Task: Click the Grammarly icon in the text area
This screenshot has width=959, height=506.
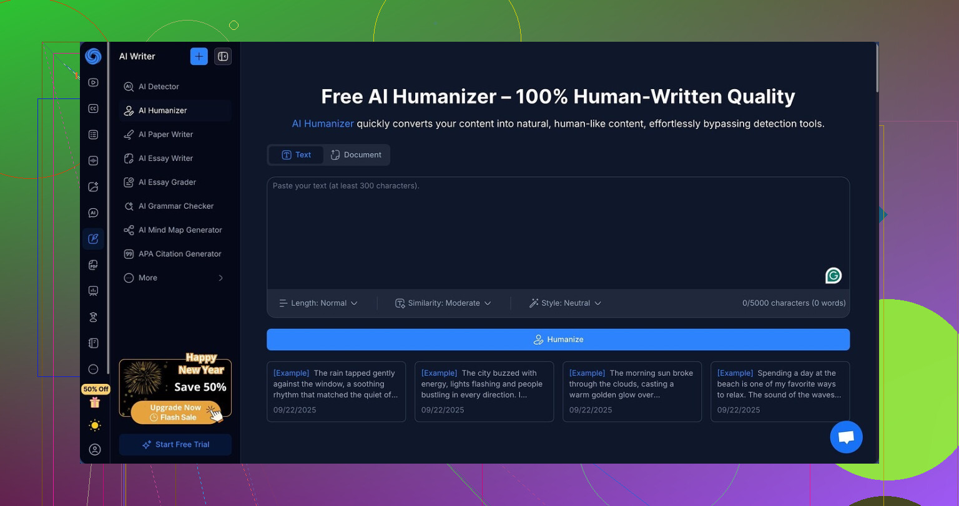Action: 834,275
